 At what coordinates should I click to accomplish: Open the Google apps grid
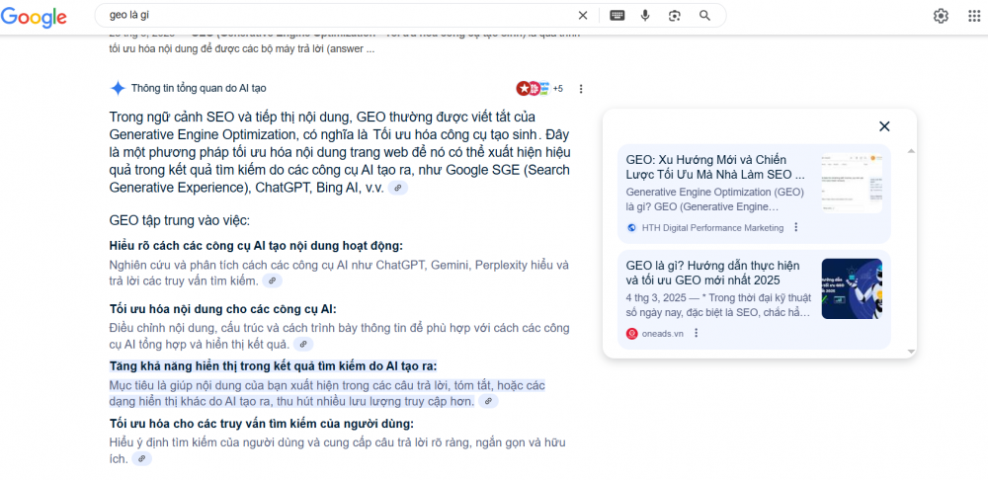(974, 17)
